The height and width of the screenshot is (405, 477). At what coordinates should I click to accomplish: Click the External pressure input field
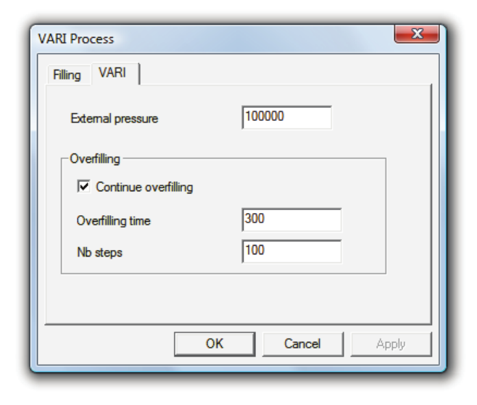[286, 117]
